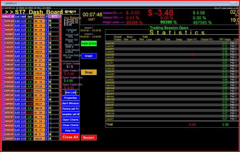The width and height of the screenshot is (240, 152).
Task: Click the Select All header button
Action: [8, 17]
